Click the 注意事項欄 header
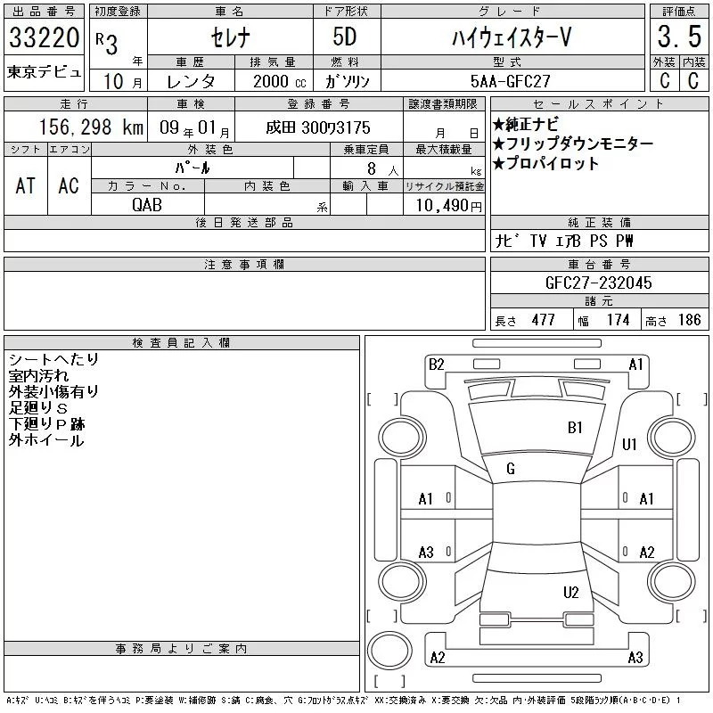This screenshot has height=713, width=713. click(244, 264)
